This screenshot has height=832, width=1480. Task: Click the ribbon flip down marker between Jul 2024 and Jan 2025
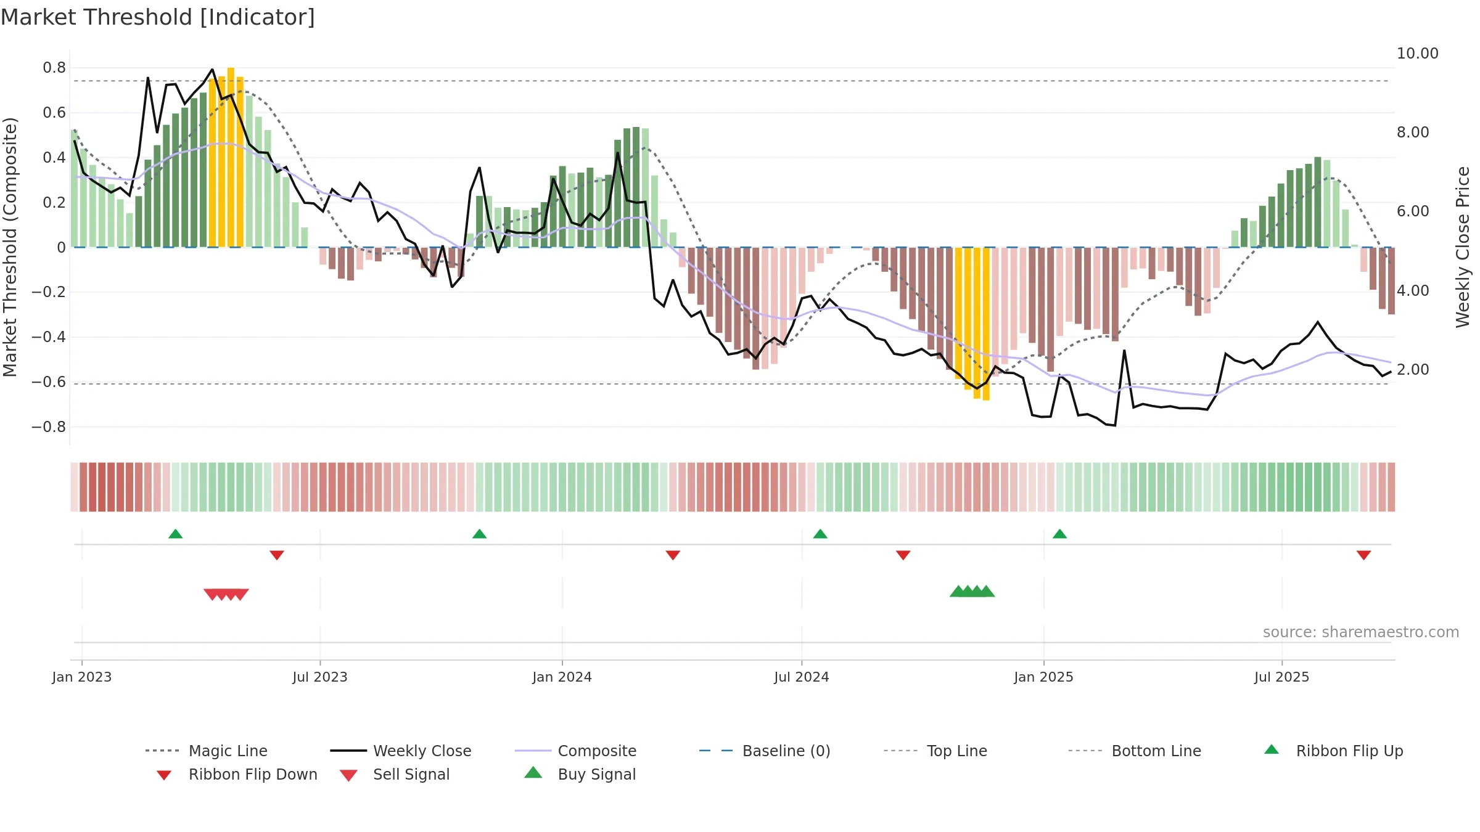coord(903,555)
